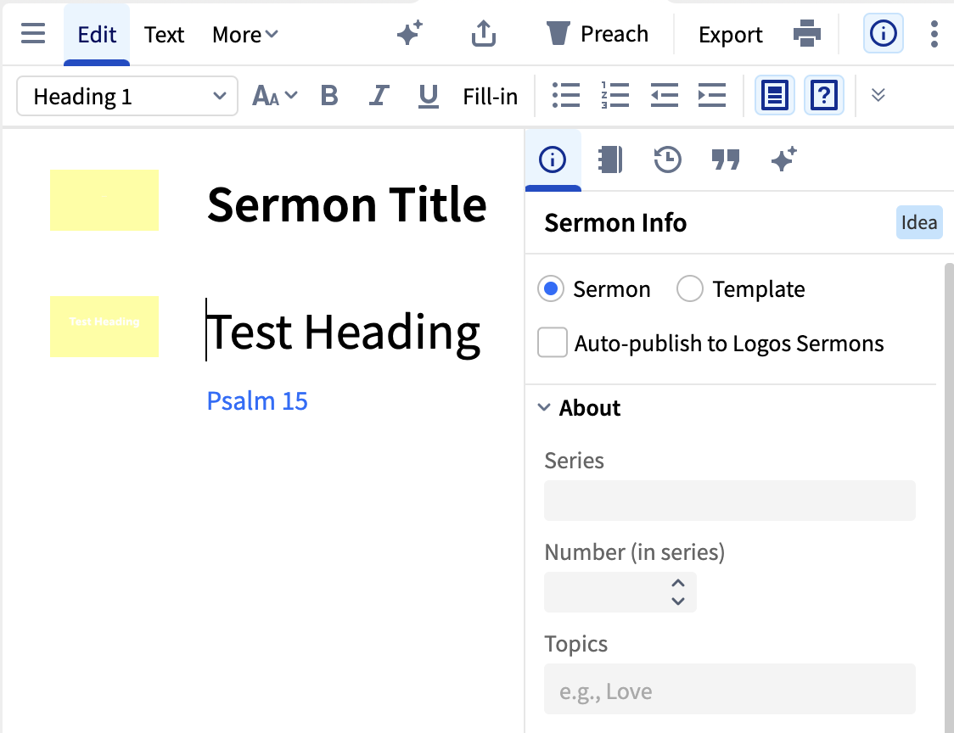Open the history clock panel tab
The image size is (954, 733).
coord(667,159)
